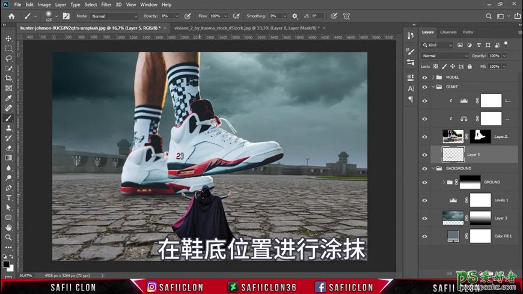This screenshot has height=294, width=523.
Task: Select the Brush tool in the toolbar
Action: 8,118
